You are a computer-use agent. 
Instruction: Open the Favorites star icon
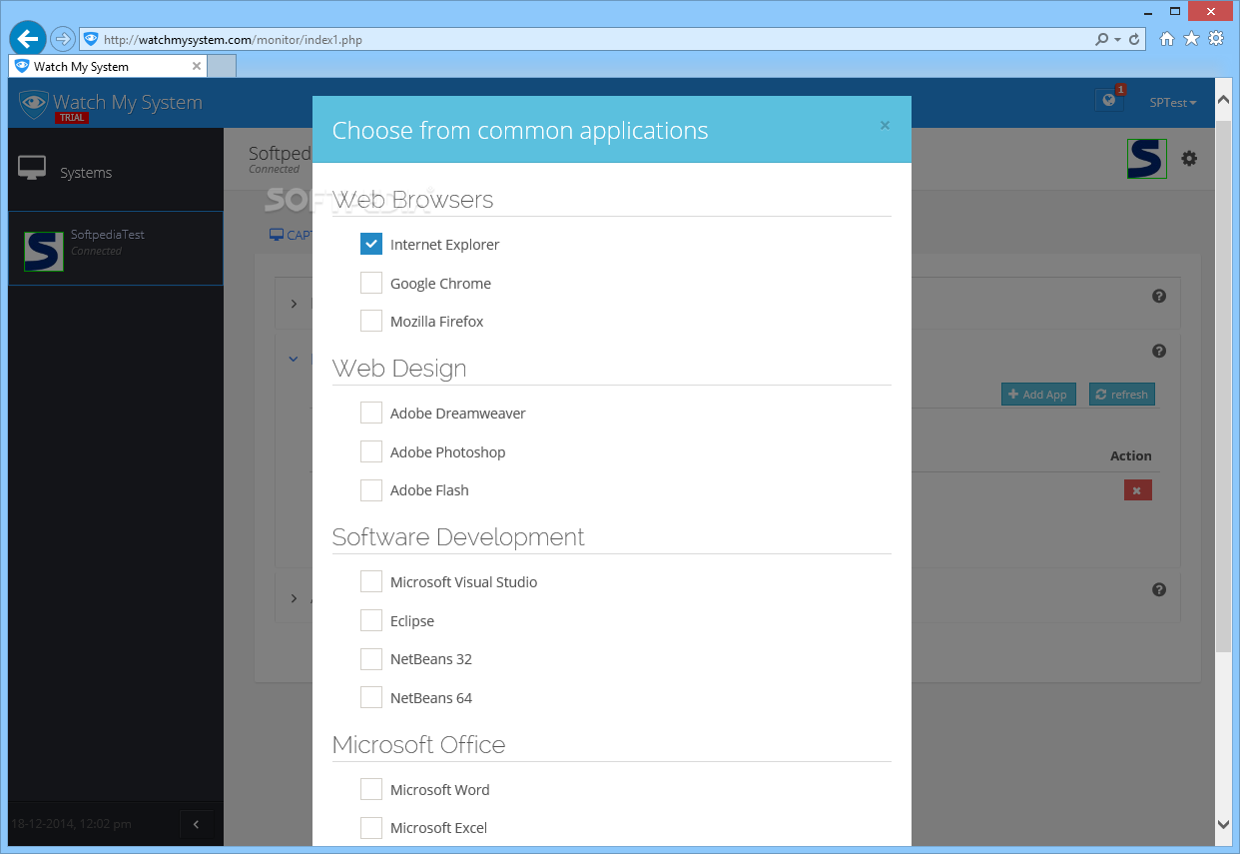1191,39
